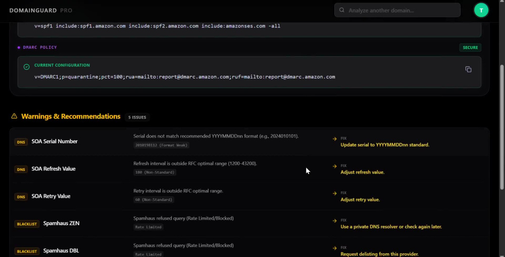Viewport: 505px width, 257px height.
Task: Click the DMARC green check circle icon
Action: [x=26, y=67]
